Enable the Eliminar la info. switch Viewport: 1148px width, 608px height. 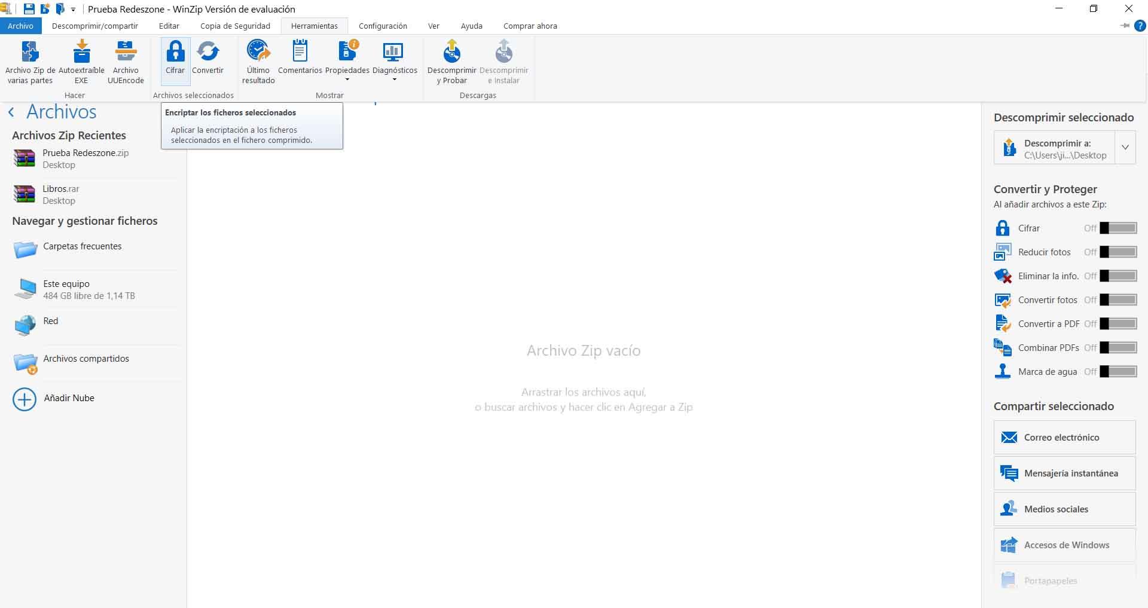1118,276
